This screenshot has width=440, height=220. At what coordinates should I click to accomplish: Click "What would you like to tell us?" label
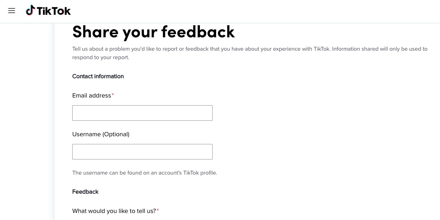click(x=114, y=211)
